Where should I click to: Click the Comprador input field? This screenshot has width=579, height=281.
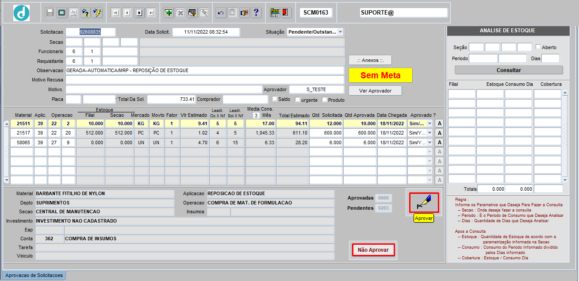point(245,99)
